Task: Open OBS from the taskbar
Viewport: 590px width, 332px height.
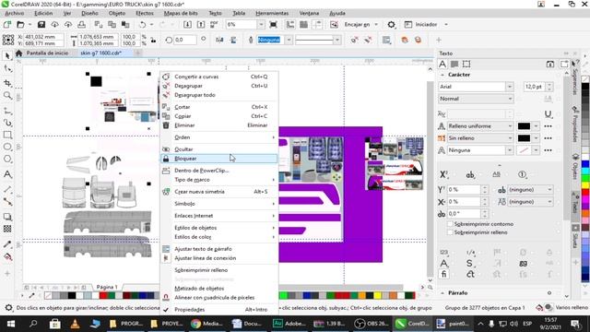Action: (x=372, y=324)
